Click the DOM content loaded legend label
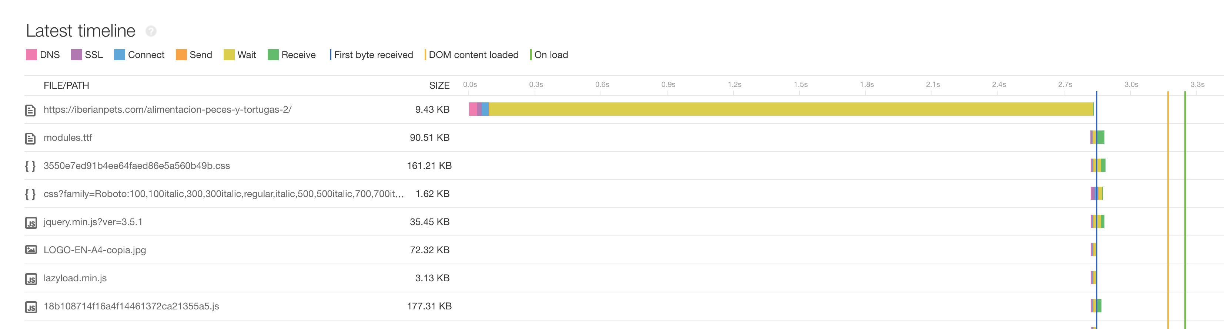 click(x=473, y=55)
